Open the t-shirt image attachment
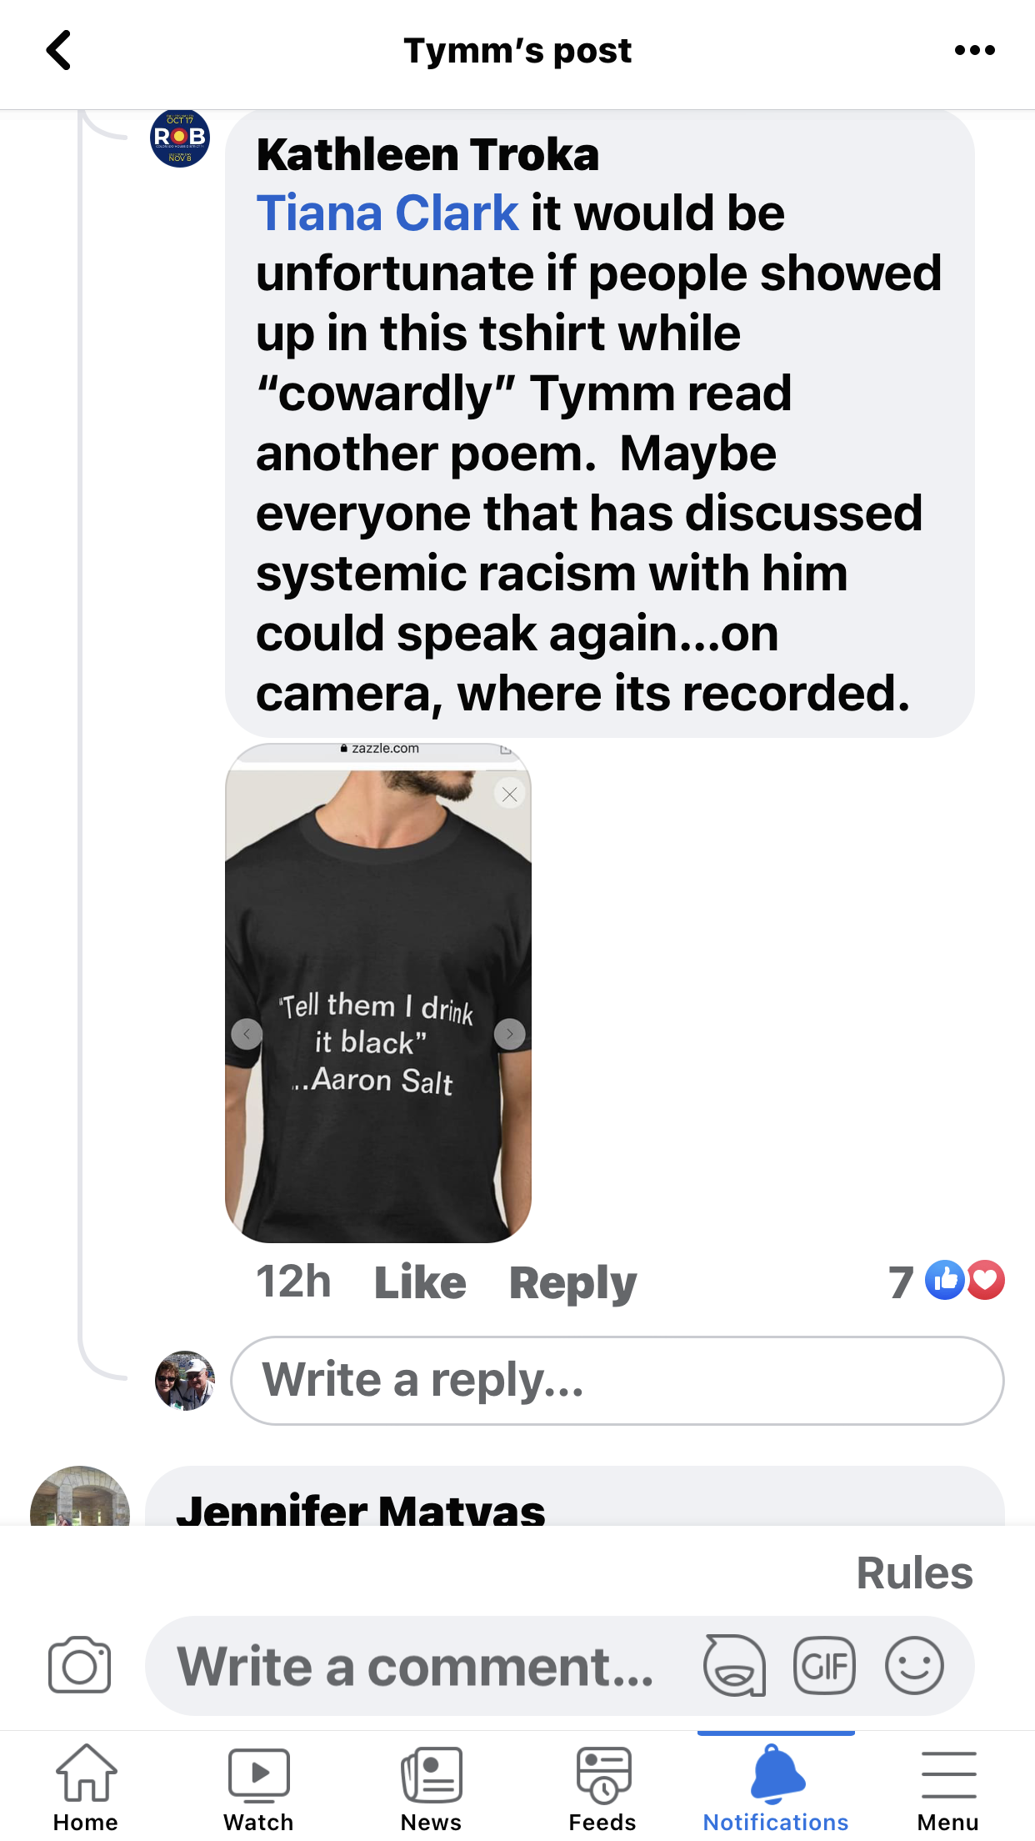Image resolution: width=1035 pixels, height=1841 pixels. click(x=377, y=917)
